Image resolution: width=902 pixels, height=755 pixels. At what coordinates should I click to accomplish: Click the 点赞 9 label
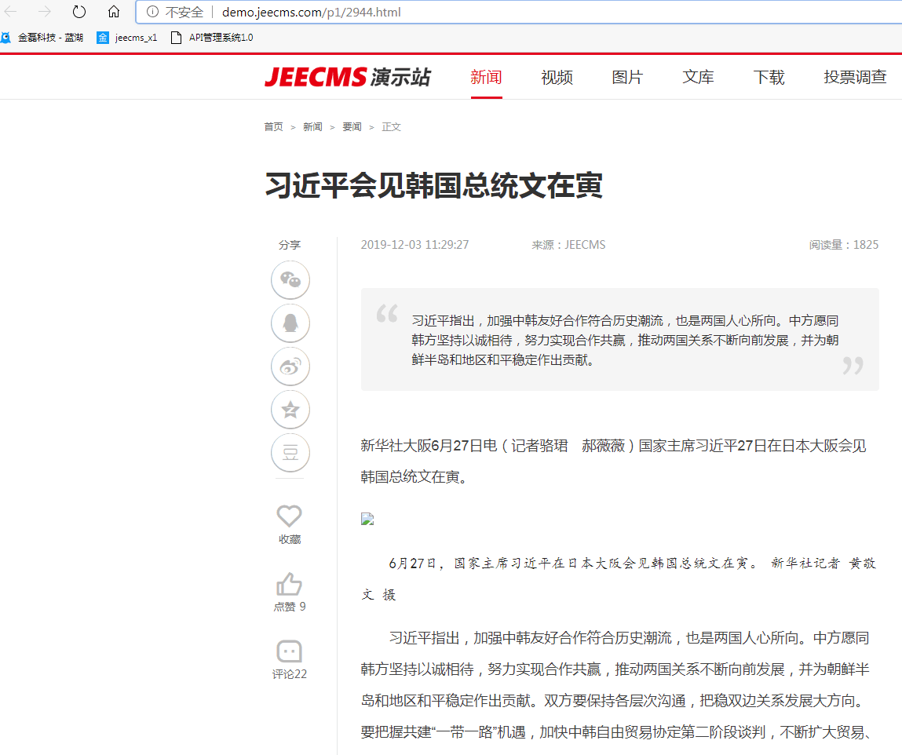[290, 607]
